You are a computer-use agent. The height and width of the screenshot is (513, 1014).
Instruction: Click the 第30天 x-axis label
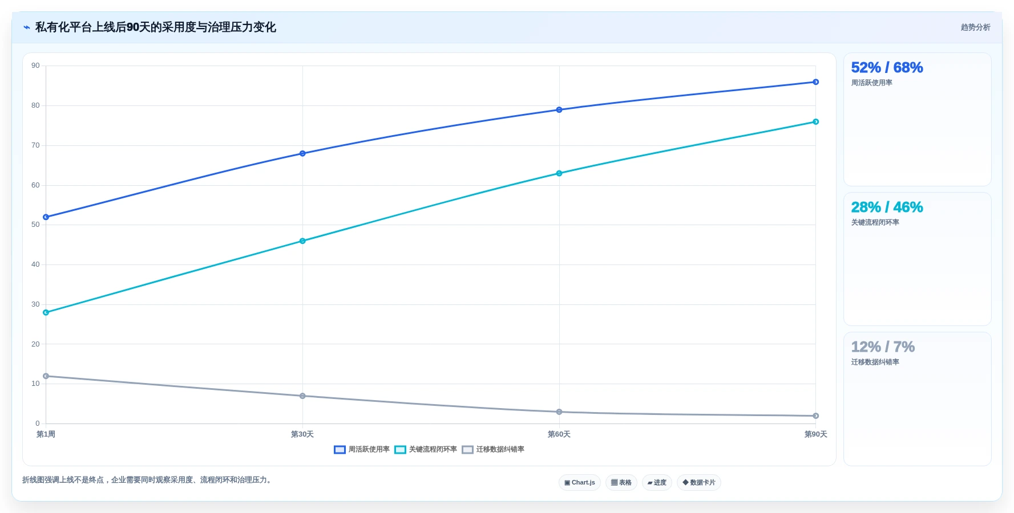click(302, 434)
